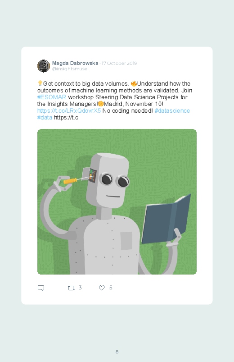Click the retweet arrows icon
The image size is (234, 362).
[x=71, y=288]
